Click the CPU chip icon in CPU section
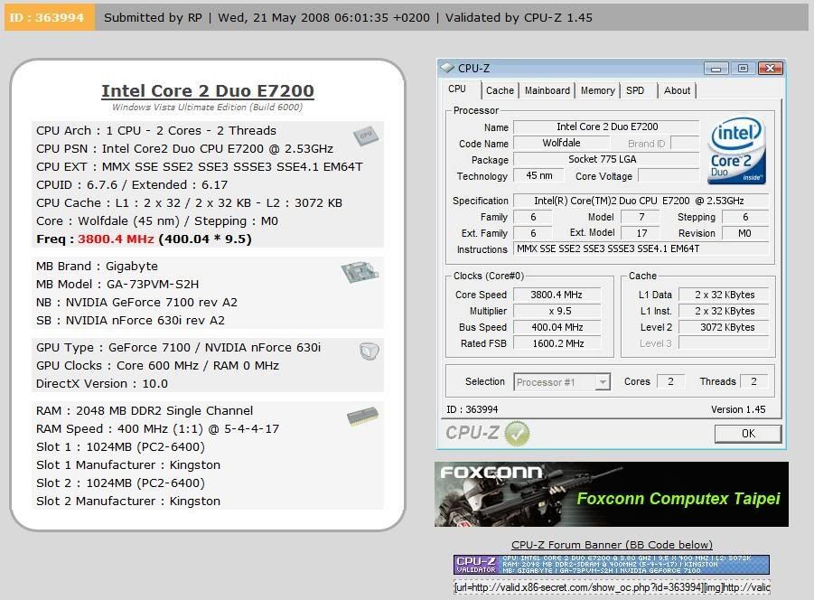814x600 pixels. [x=366, y=136]
